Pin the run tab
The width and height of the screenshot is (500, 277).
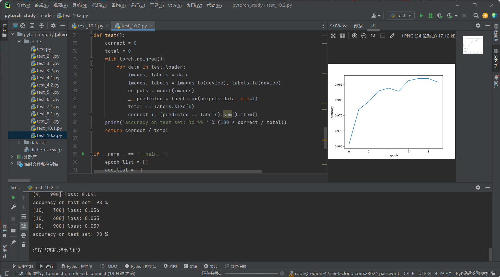coord(13,242)
